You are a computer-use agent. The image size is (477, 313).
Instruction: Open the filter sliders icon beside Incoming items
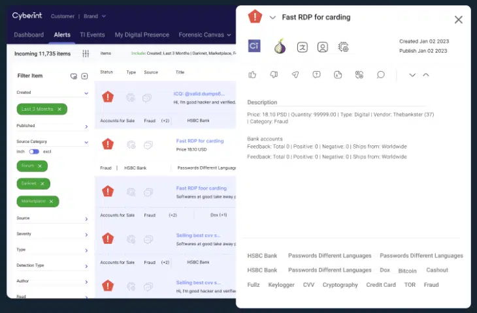coord(86,53)
